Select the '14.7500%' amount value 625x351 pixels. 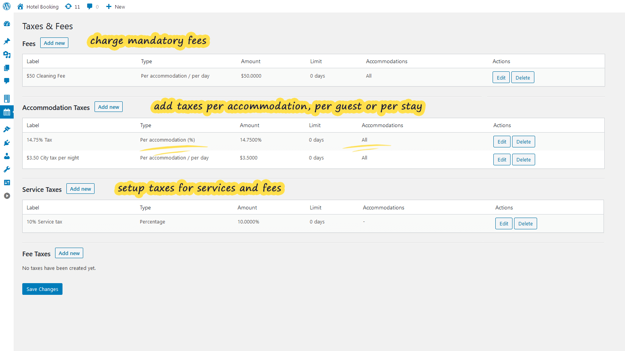pyautogui.click(x=251, y=140)
